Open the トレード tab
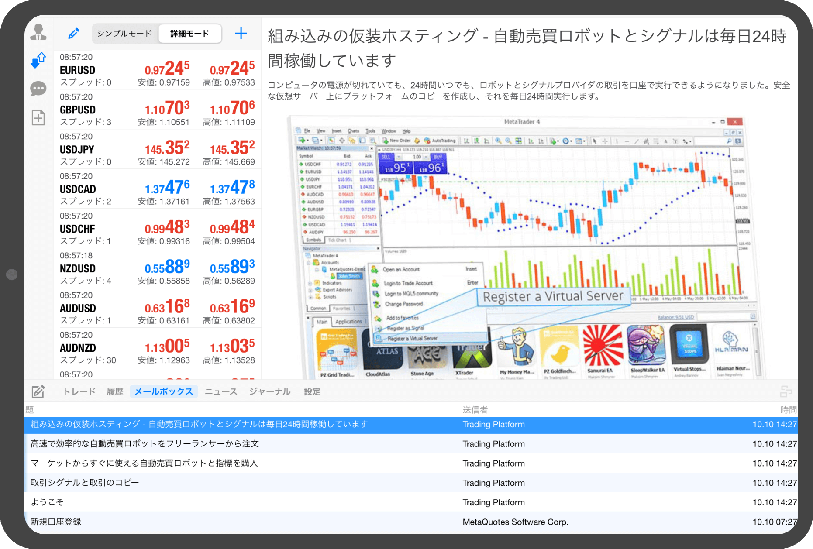 tap(79, 391)
